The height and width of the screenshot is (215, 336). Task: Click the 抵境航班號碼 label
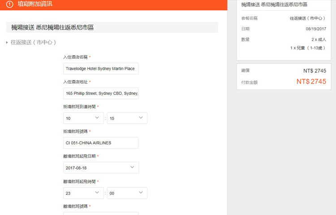pos(75,131)
